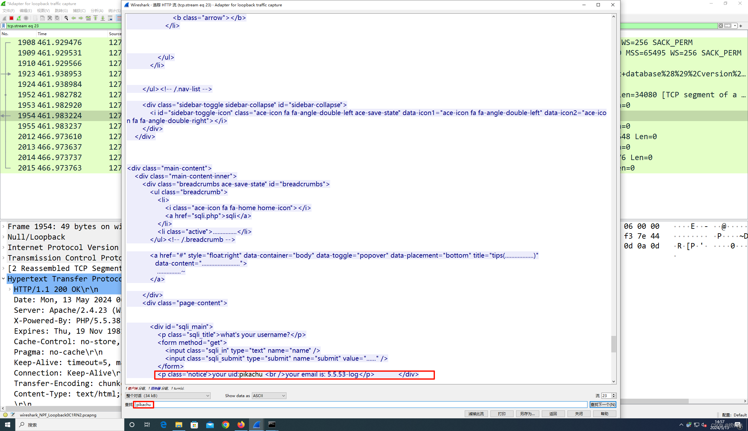This screenshot has width=748, height=431.
Task: Increase the stream number spinner
Action: point(614,394)
